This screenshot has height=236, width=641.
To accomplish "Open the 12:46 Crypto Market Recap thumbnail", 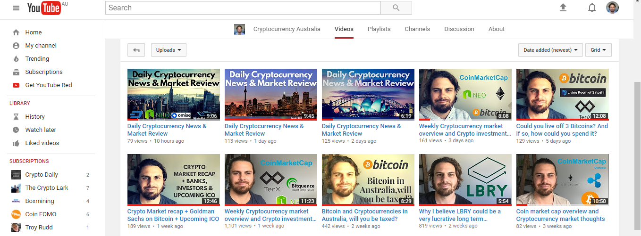I will [174, 180].
